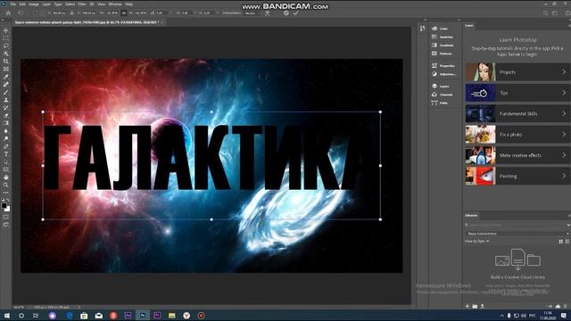571x321 pixels.
Task: Open the Window menu
Action: point(115,4)
